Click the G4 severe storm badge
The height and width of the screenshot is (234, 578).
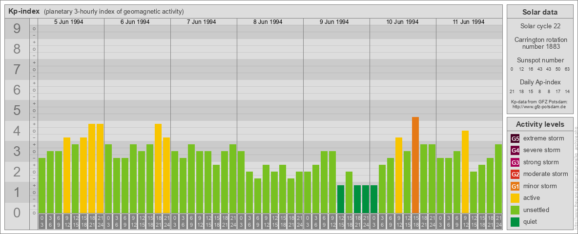click(x=515, y=151)
